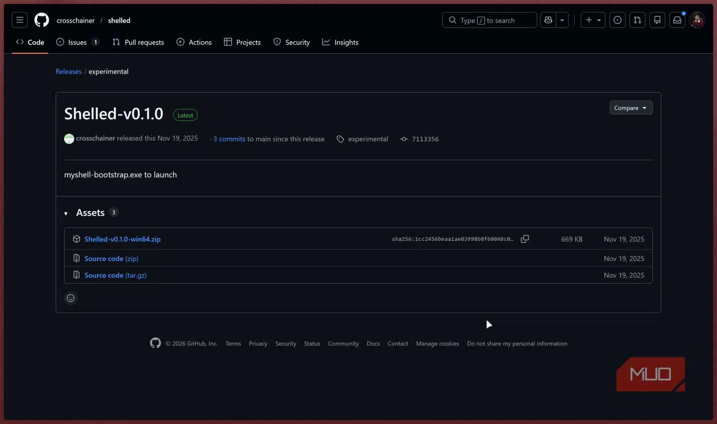Image resolution: width=717 pixels, height=424 pixels.
Task: Download Source code (tar.gz)
Action: point(116,275)
